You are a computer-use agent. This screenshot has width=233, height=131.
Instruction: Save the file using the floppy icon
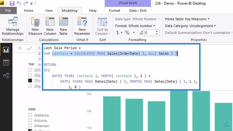tap(12, 3)
